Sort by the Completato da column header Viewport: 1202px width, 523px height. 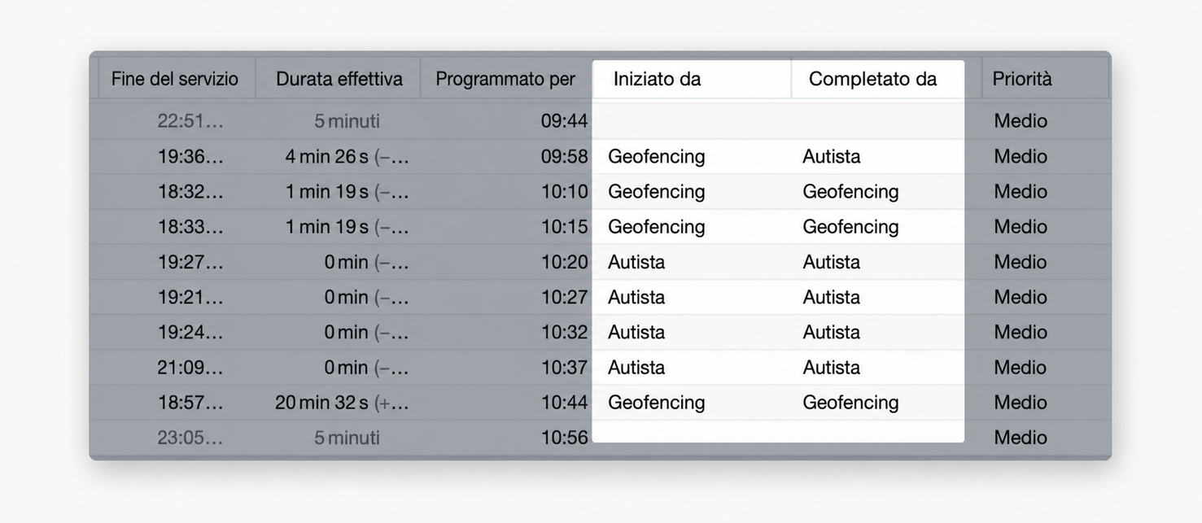(x=872, y=79)
